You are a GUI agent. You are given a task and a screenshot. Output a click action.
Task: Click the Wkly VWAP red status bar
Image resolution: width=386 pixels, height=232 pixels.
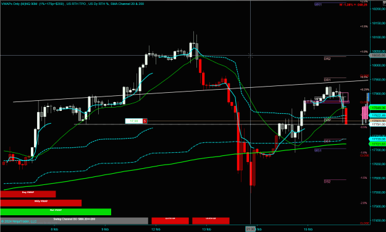pos(41,203)
